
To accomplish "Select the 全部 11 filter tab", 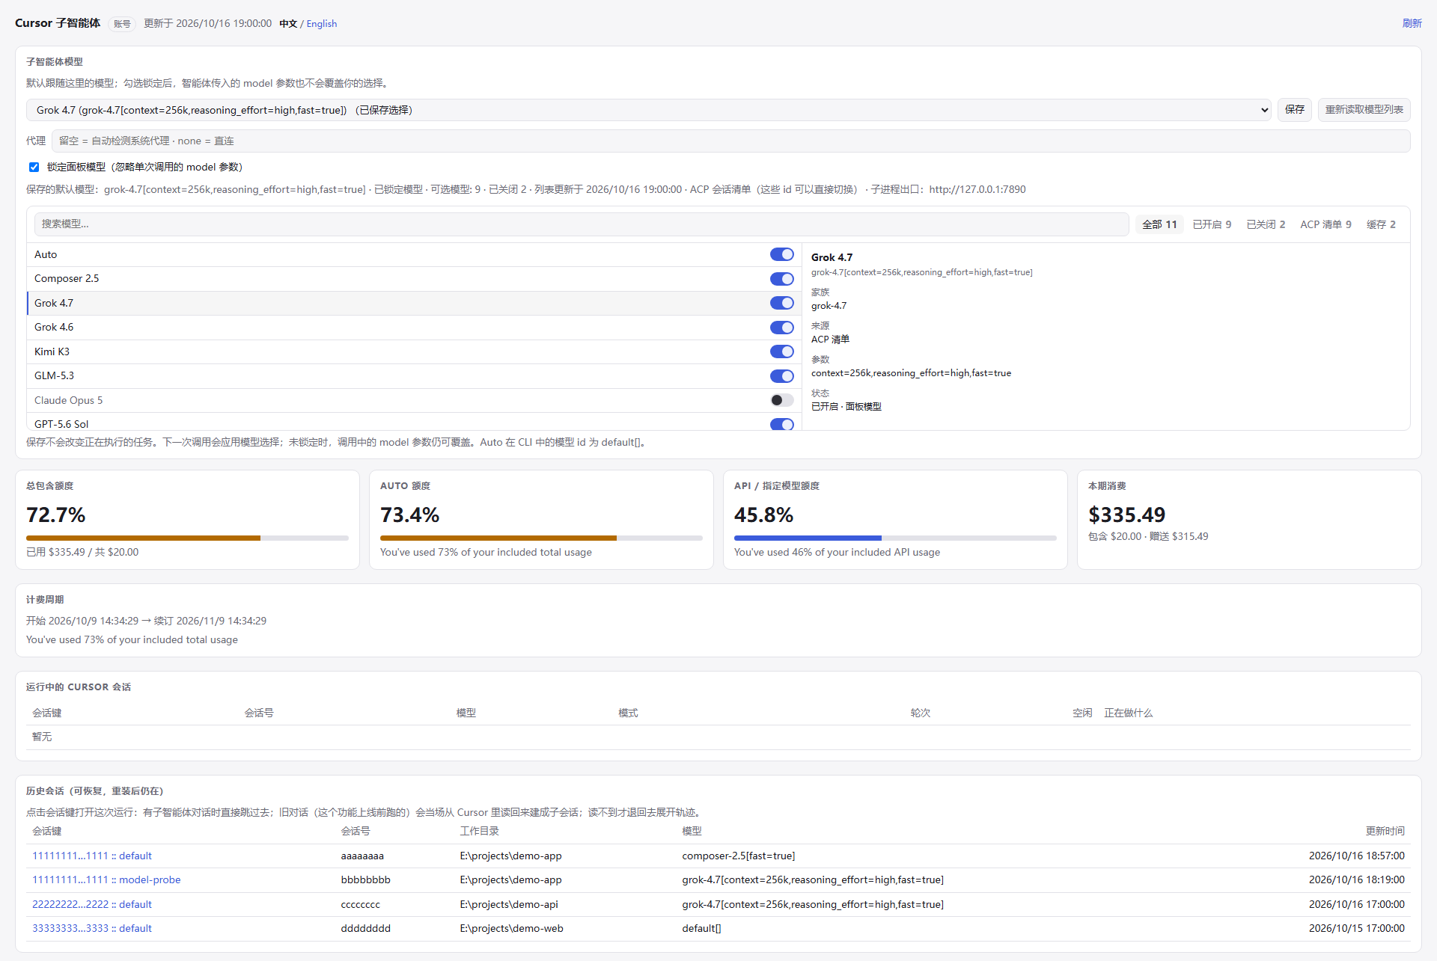I will point(1159,224).
